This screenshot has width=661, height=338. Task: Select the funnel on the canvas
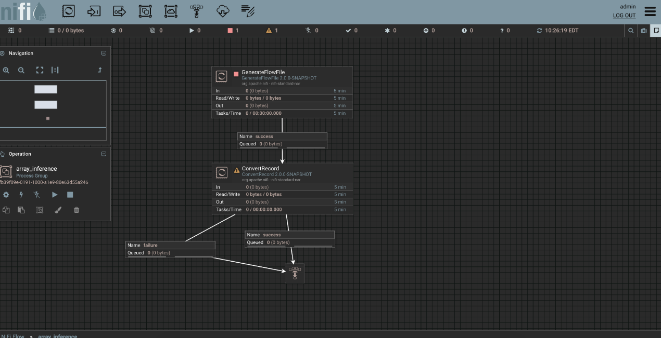[x=295, y=273]
